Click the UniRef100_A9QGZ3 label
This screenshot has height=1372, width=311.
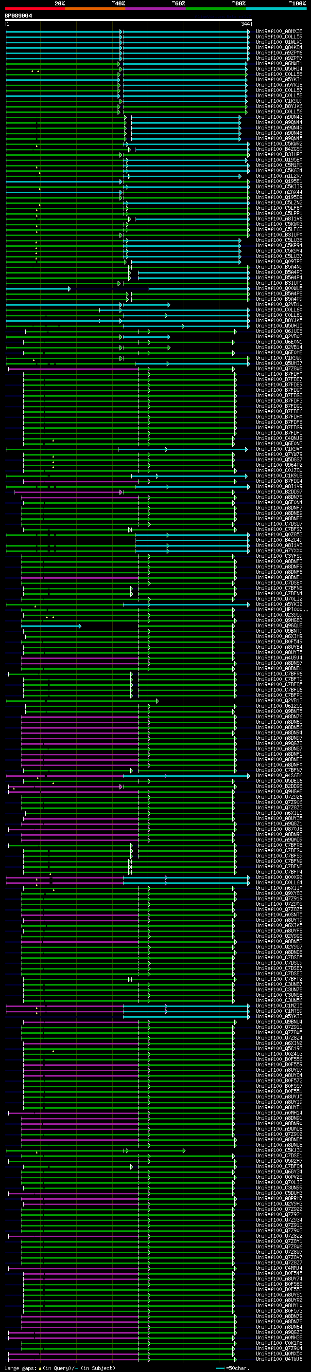pyautogui.click(x=278, y=1332)
